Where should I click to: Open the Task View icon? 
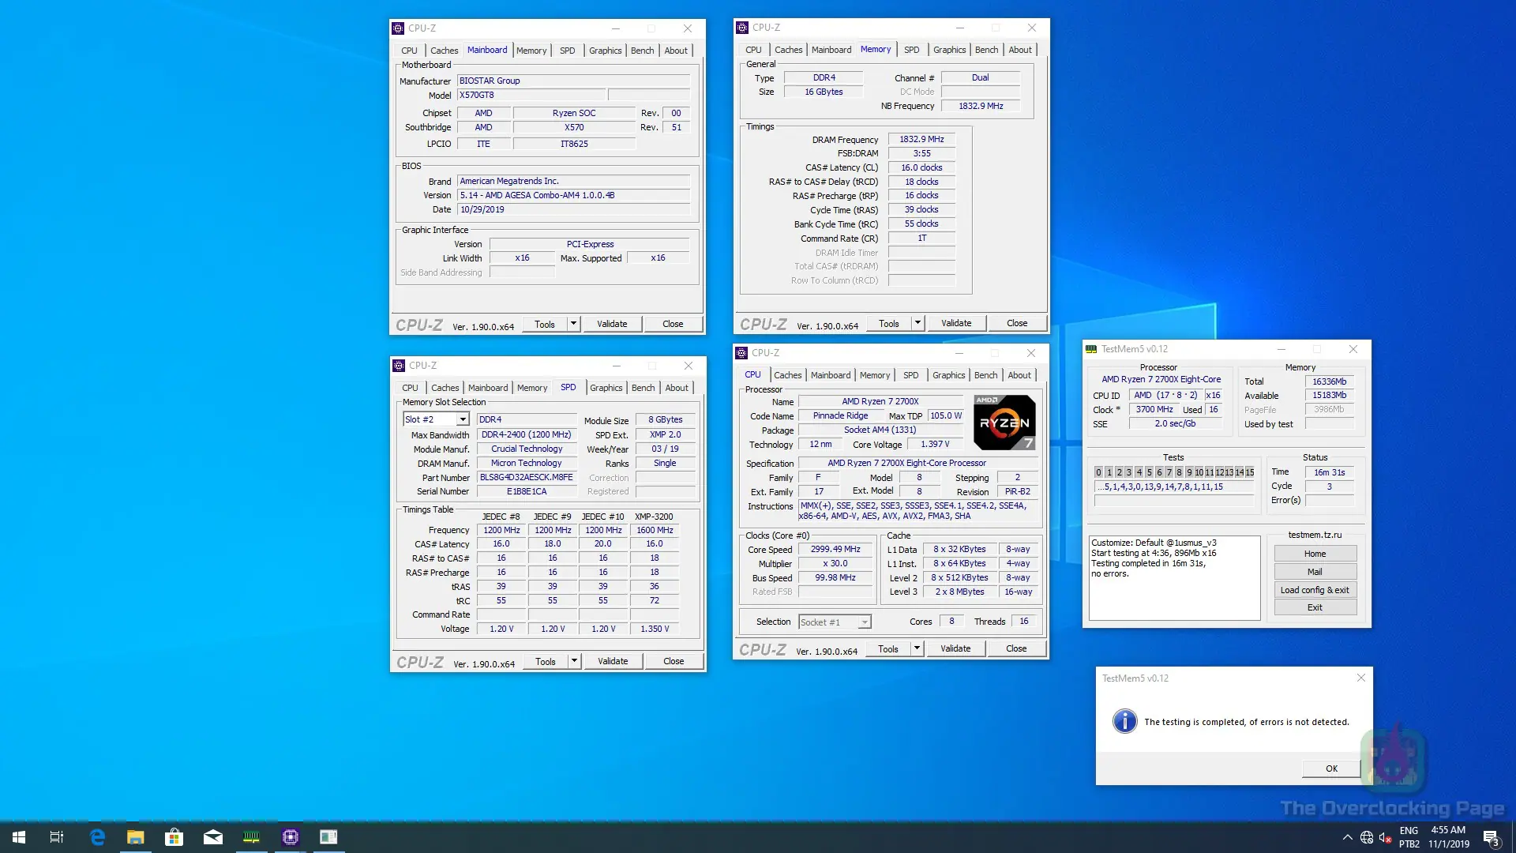57,837
